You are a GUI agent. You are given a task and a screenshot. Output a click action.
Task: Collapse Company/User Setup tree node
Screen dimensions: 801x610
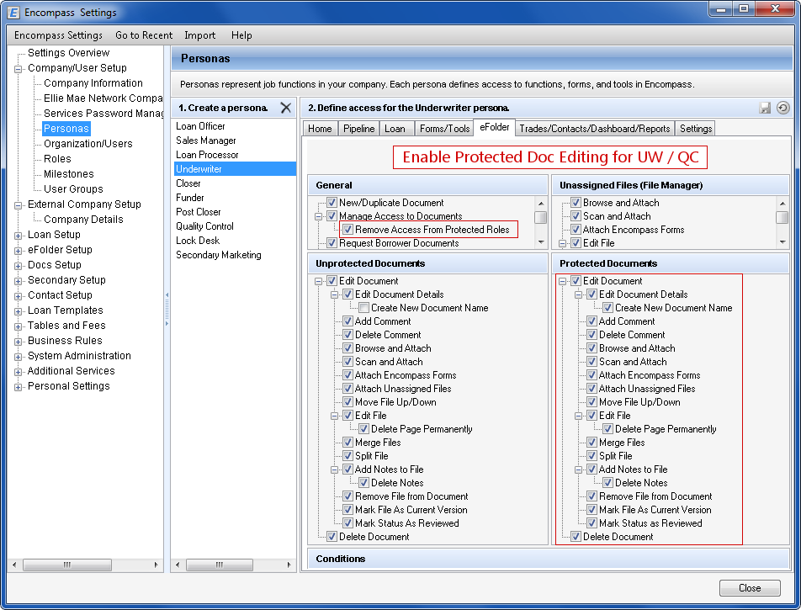tap(18, 68)
